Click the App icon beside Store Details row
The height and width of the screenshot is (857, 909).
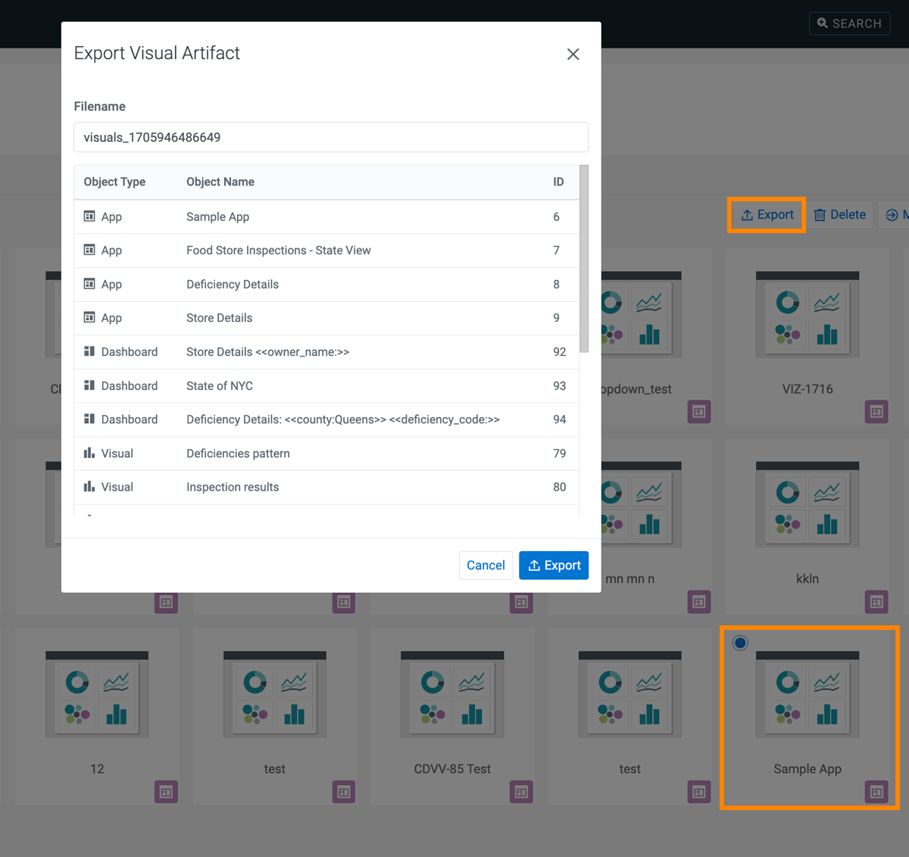(89, 318)
